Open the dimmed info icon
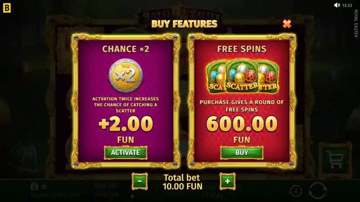 (34, 186)
